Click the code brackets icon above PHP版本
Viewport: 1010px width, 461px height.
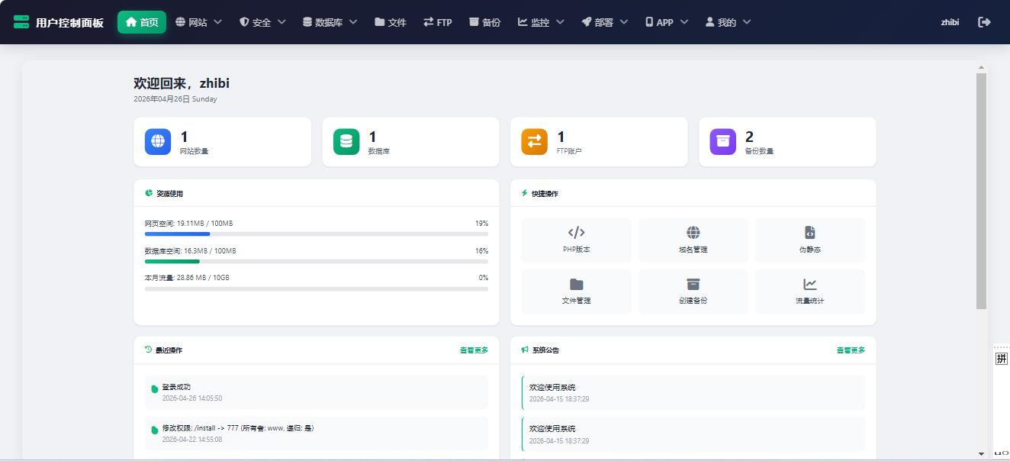pyautogui.click(x=577, y=233)
